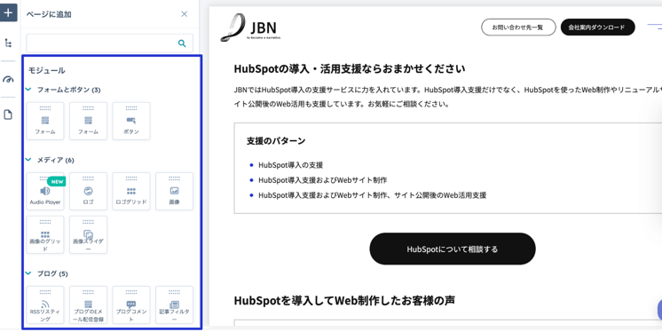
Task: Select the ボタン module card
Action: [131, 121]
